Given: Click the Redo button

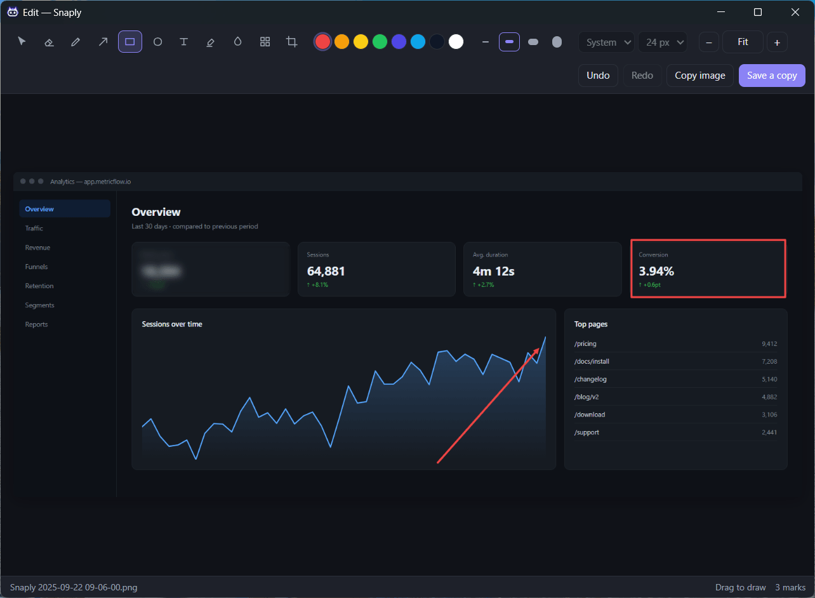Looking at the screenshot, I should click(x=642, y=76).
